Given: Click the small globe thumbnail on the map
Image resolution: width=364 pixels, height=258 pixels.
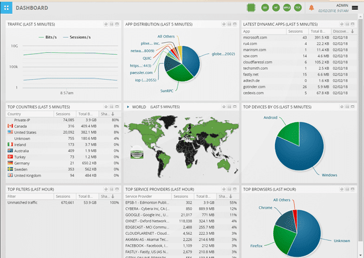Looking at the screenshot, I should coord(137,153).
